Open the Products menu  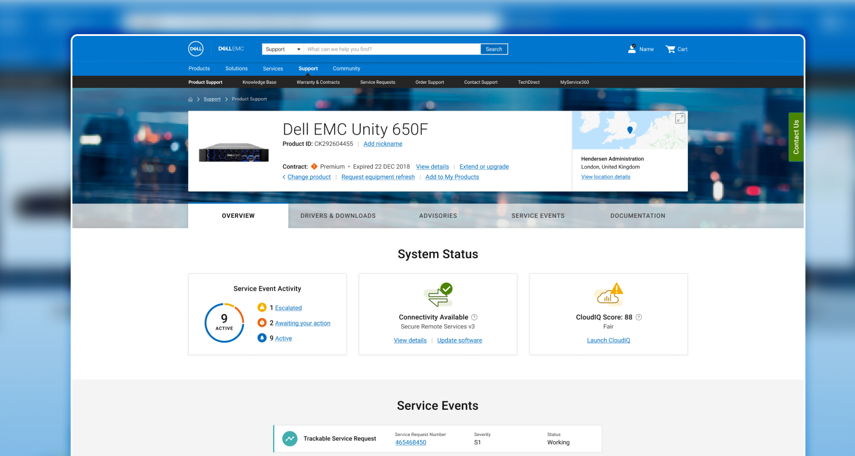click(x=199, y=68)
